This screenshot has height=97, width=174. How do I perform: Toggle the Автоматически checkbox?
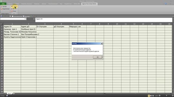(x=13, y=16)
